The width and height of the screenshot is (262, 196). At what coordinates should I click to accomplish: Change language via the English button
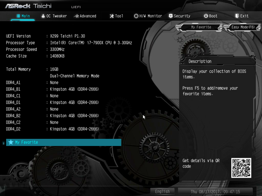(162, 192)
